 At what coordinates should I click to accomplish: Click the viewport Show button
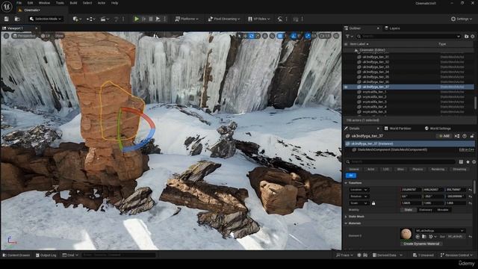click(x=59, y=36)
